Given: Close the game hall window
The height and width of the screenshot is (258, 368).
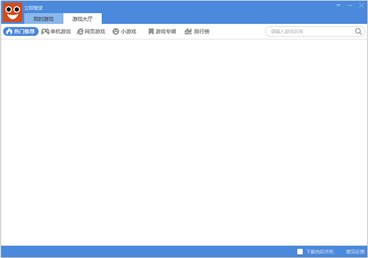Looking at the screenshot, I should (361, 6).
